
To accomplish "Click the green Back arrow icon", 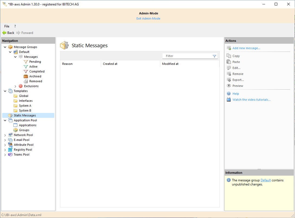I will tap(4, 33).
